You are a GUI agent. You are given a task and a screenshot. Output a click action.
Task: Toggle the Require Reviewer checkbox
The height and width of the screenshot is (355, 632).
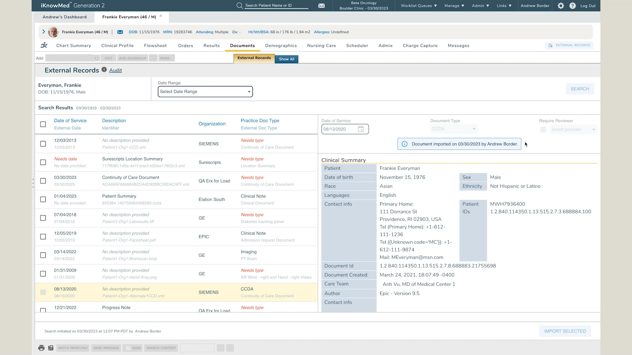(x=543, y=130)
